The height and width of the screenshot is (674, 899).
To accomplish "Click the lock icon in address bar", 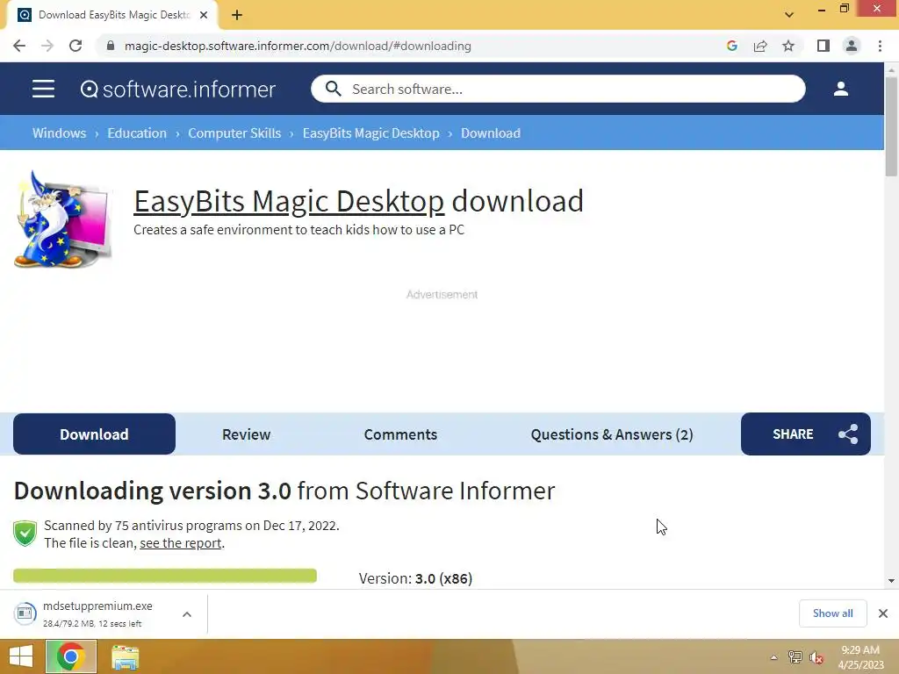I will pos(111,46).
